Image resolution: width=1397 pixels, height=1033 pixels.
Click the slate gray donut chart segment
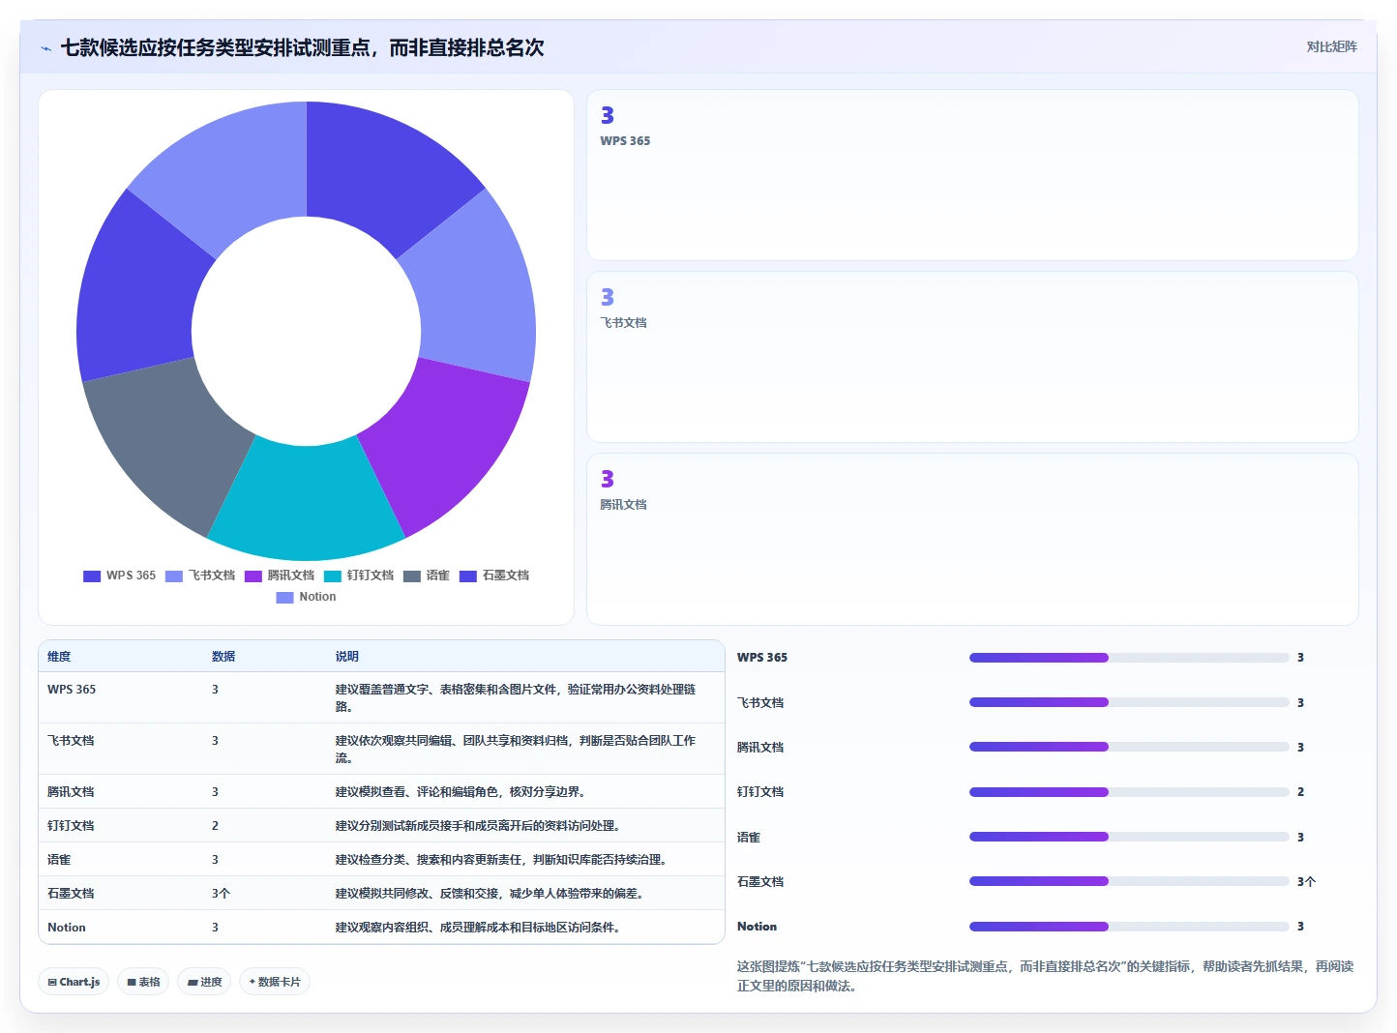(166, 446)
